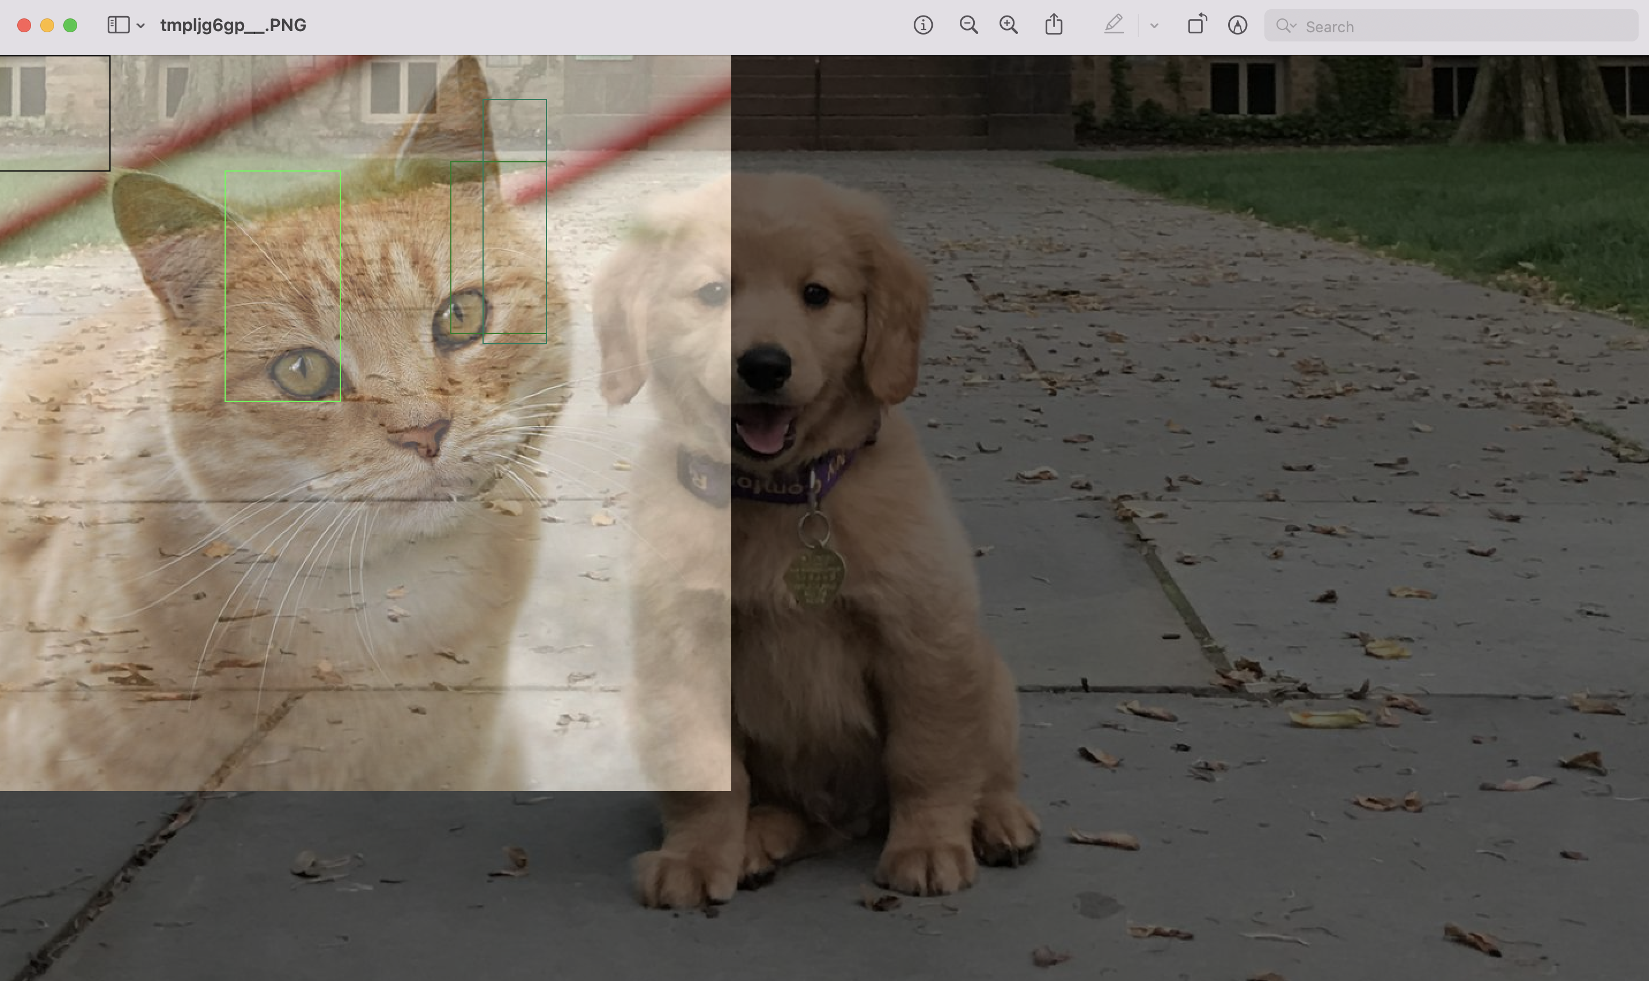Click the Search field
The image size is (1649, 981).
1451,26
